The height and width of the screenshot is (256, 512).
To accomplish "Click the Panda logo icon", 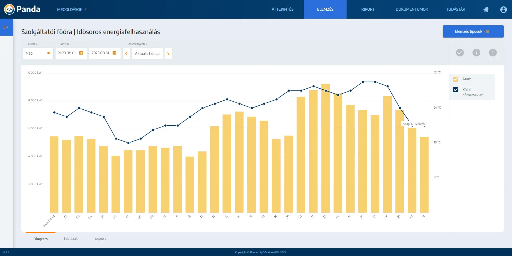I will pyautogui.click(x=9, y=9).
